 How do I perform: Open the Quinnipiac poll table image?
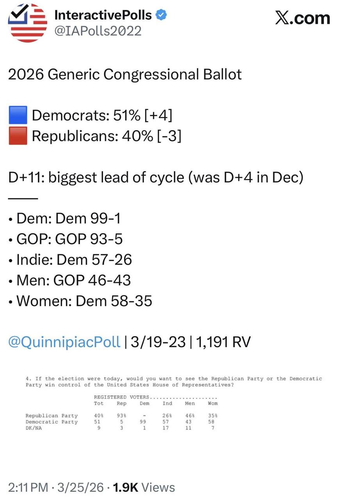174,403
